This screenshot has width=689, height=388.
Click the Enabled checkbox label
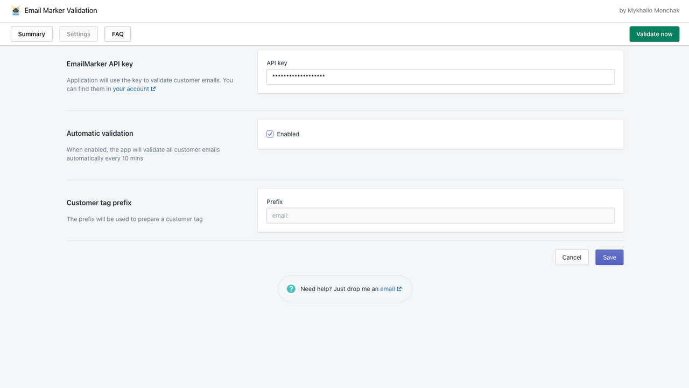pos(288,134)
